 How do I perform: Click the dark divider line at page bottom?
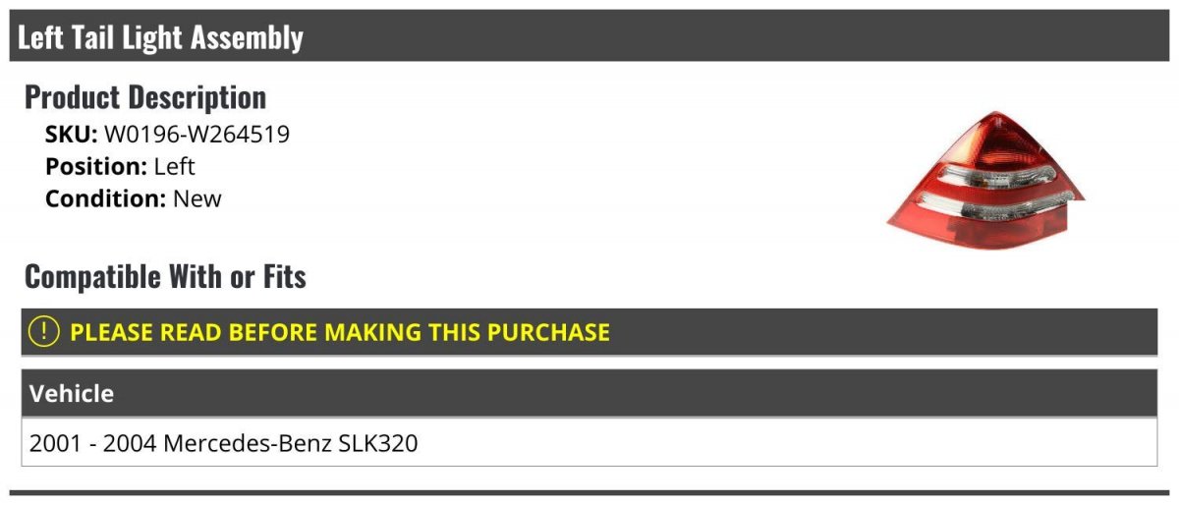click(589, 492)
